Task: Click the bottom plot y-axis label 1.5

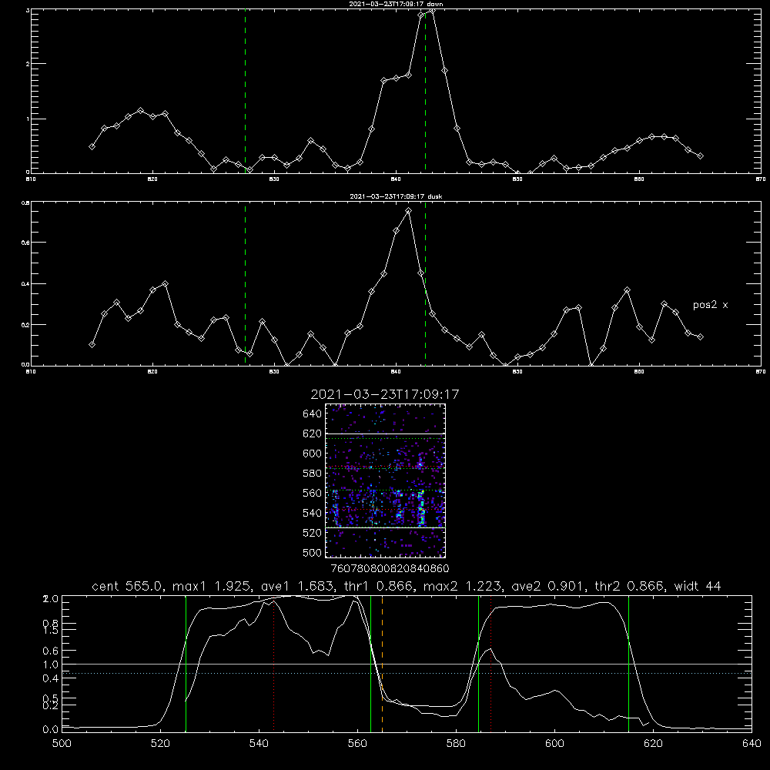Action: [x=51, y=631]
